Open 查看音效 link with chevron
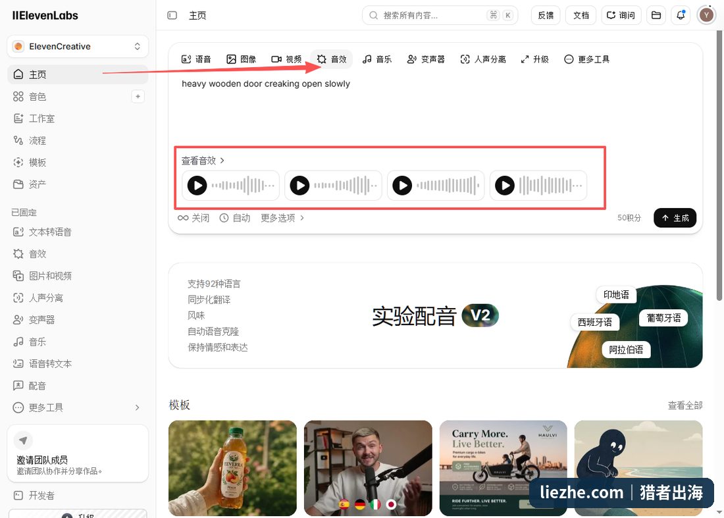724x518 pixels. point(203,160)
